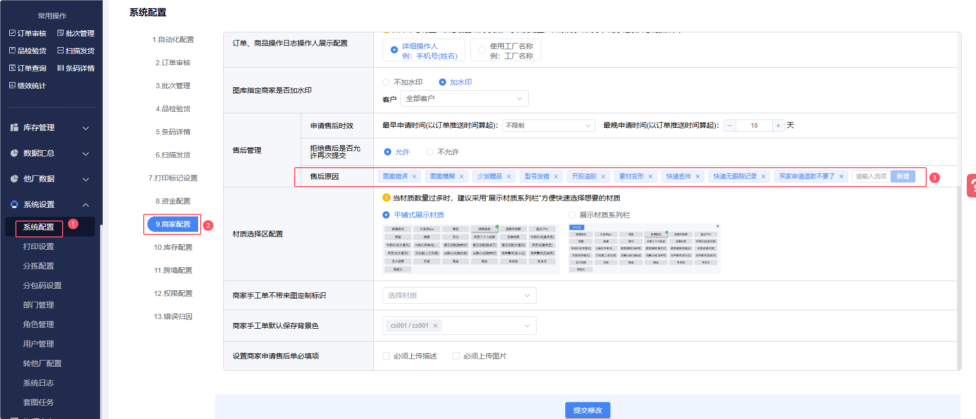Clear the cs001 background color tag

(x=435, y=326)
